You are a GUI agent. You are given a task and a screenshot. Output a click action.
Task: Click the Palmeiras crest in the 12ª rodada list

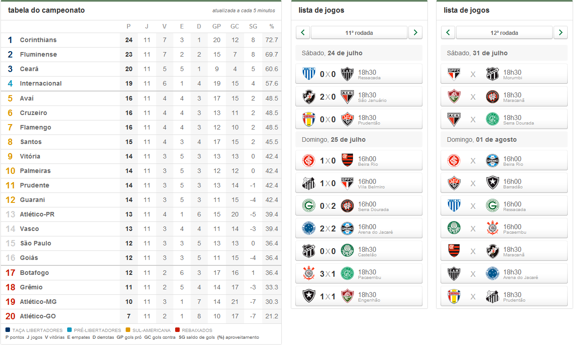(454, 228)
